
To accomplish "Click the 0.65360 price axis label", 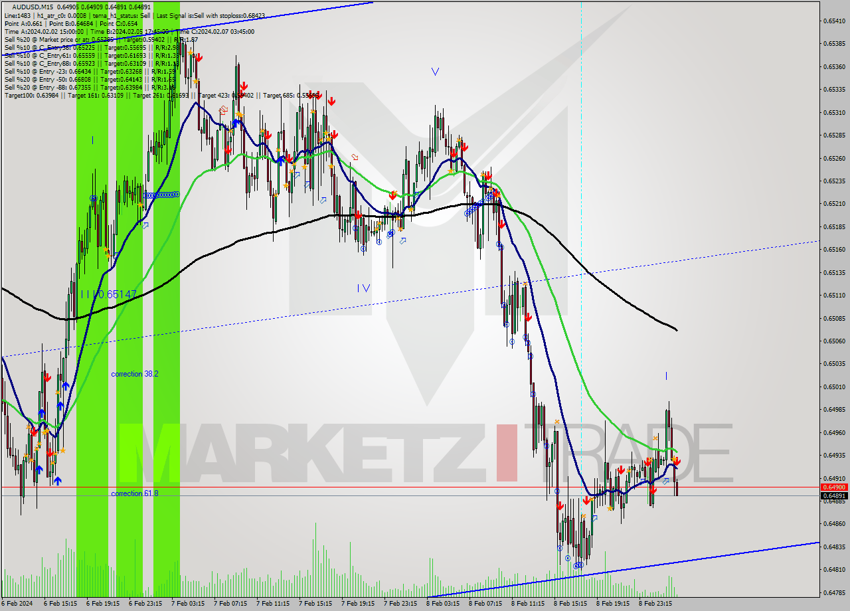I will click(835, 66).
